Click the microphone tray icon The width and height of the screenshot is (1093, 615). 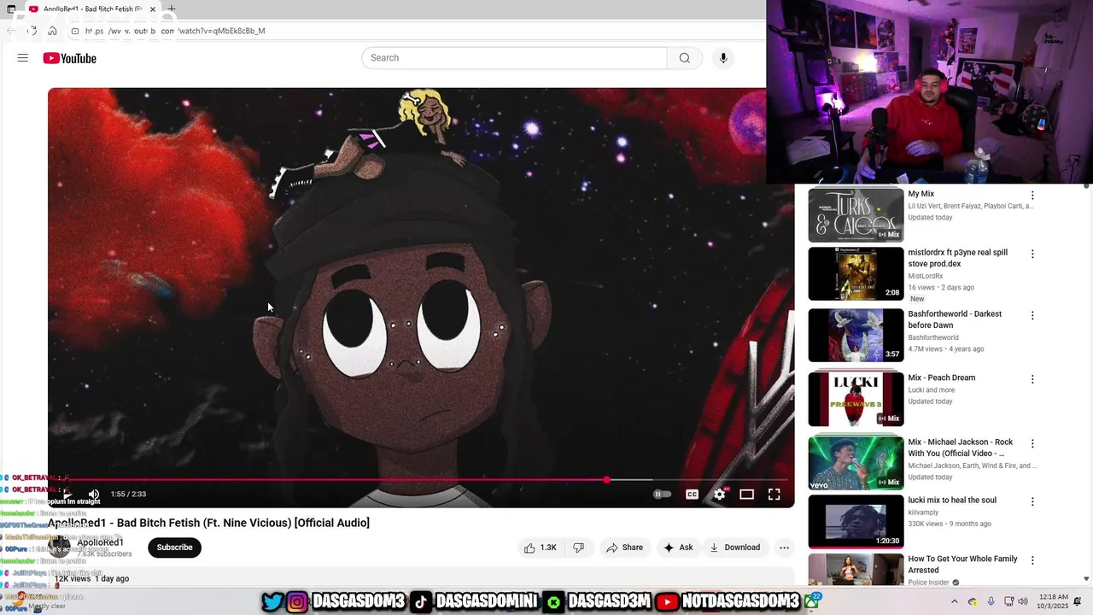tap(991, 602)
